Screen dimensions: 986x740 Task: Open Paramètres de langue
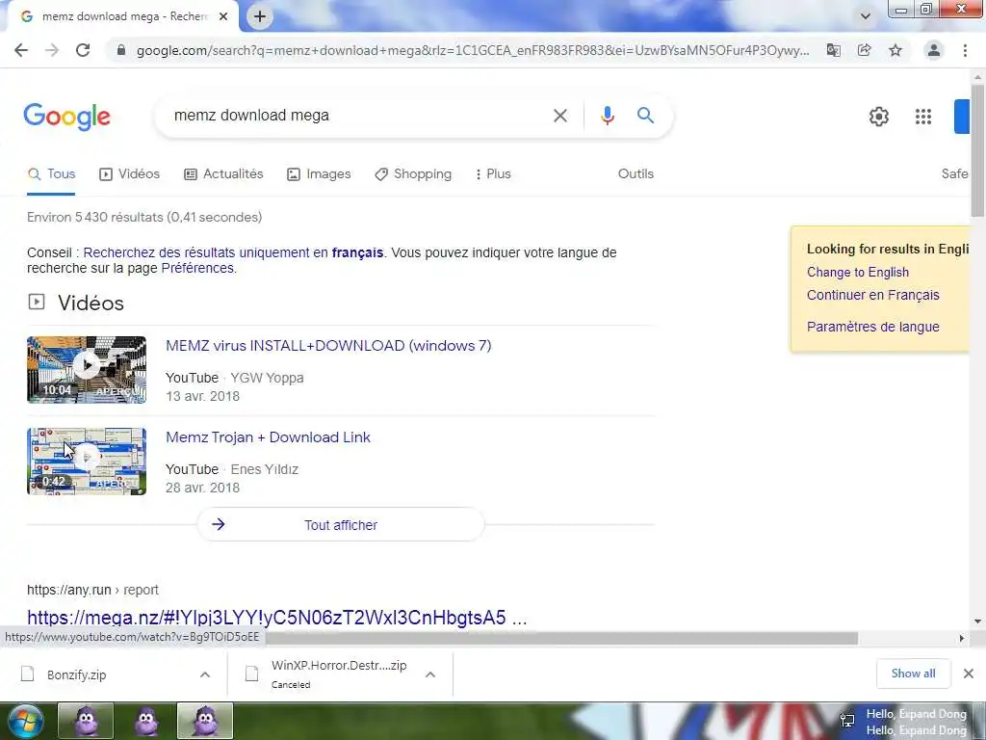point(872,327)
